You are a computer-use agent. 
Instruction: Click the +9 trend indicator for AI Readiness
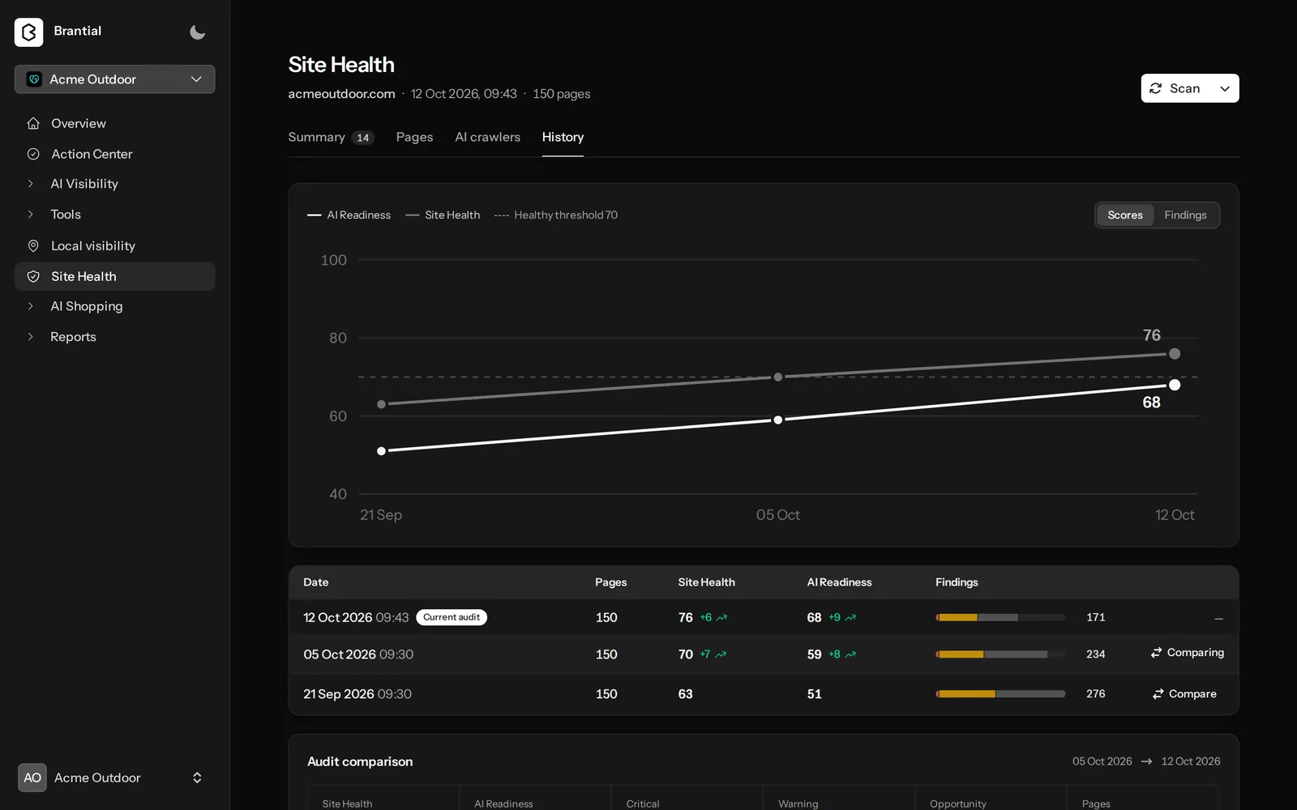tap(842, 617)
